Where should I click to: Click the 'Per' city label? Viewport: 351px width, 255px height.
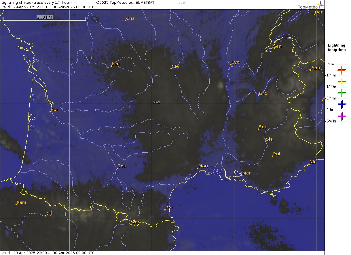(x=169, y=208)
